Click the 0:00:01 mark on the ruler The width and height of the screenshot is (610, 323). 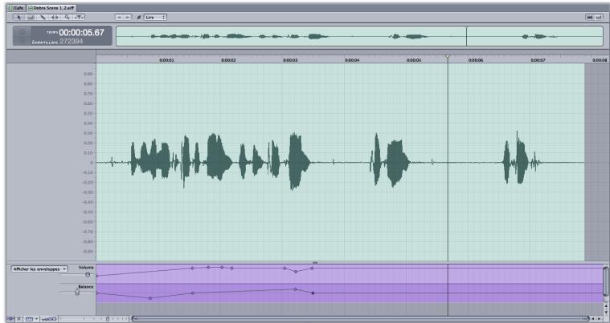[166, 60]
